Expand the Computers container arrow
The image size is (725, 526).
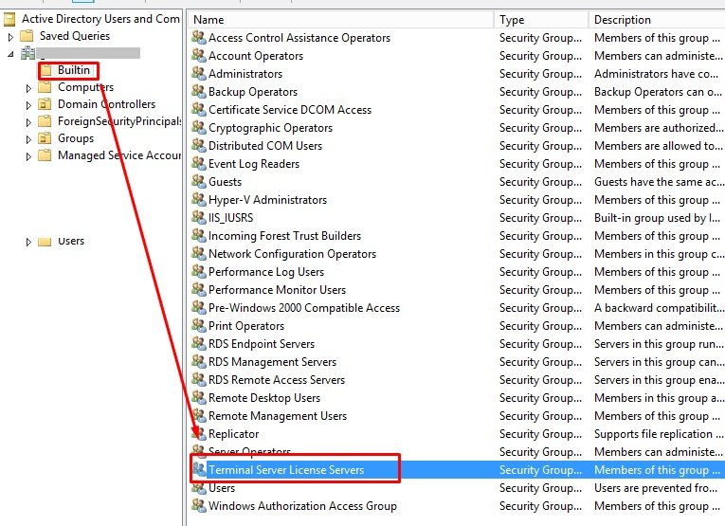(x=29, y=87)
